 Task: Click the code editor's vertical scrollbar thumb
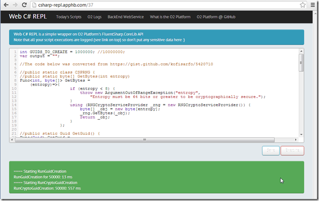click(301, 63)
